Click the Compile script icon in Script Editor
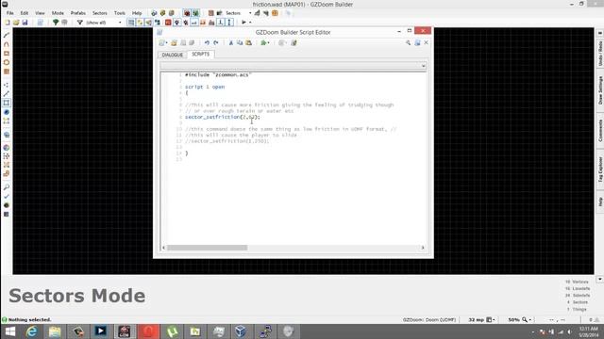 (294, 42)
